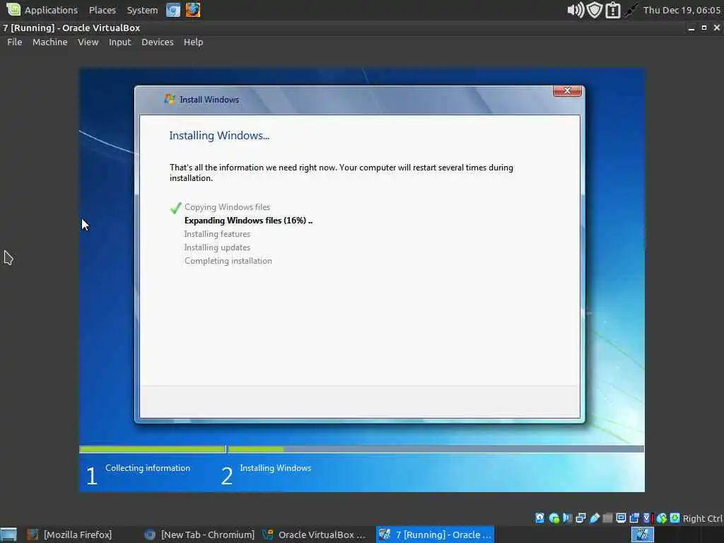Click the display monitor indicator icon
The image size is (724, 543).
pyautogui.click(x=621, y=518)
